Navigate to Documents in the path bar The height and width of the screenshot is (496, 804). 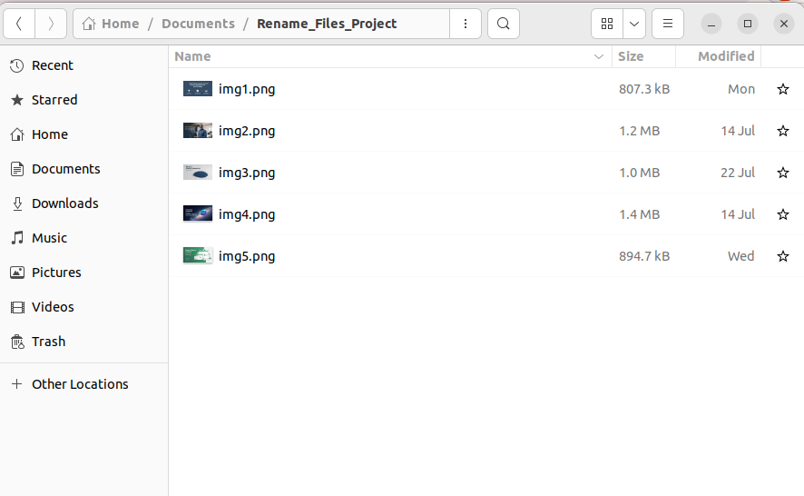coord(198,24)
